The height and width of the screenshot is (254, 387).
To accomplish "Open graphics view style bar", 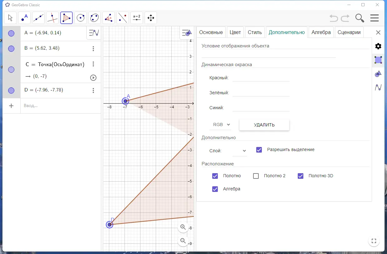I will [x=187, y=33].
